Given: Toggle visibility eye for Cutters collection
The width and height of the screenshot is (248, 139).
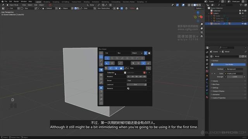Looking at the screenshot, I should pyautogui.click(x=243, y=13).
